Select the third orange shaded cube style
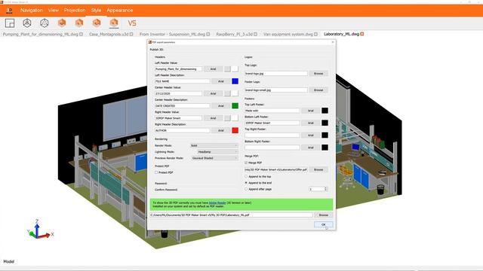 pos(97,23)
